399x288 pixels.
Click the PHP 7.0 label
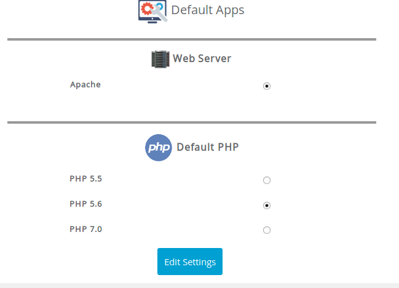click(85, 229)
